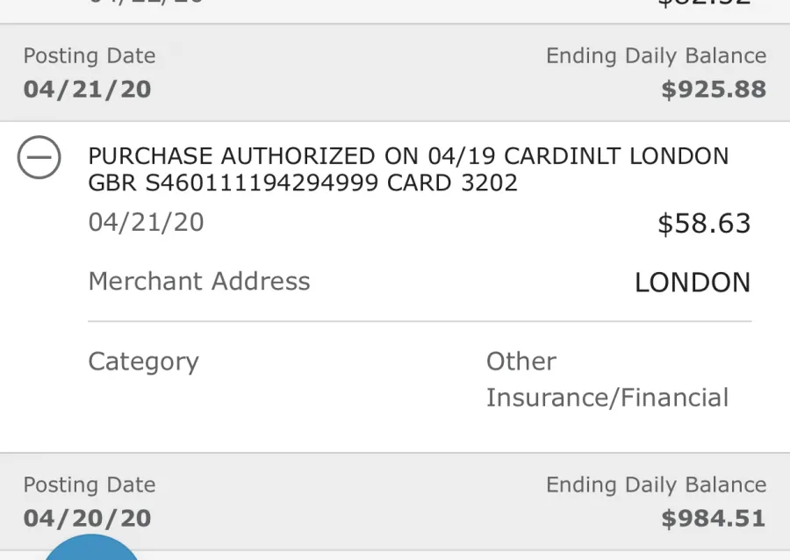The image size is (790, 560).
Task: Tap the Ending Daily Balance label above $925.88
Action: point(657,56)
